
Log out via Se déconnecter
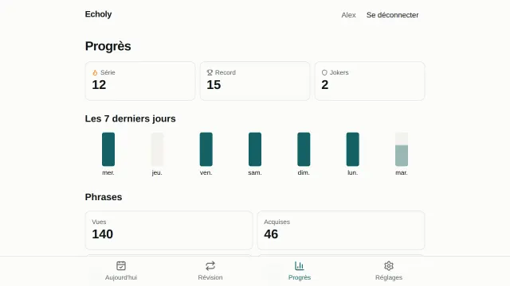392,15
